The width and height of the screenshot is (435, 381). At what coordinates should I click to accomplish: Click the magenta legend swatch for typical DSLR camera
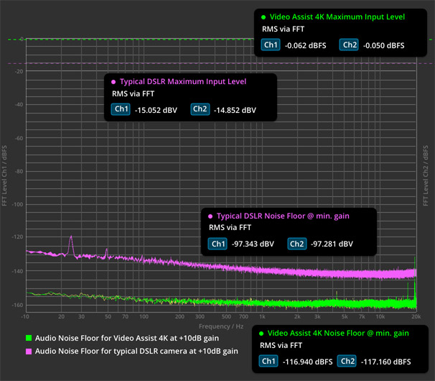28,352
